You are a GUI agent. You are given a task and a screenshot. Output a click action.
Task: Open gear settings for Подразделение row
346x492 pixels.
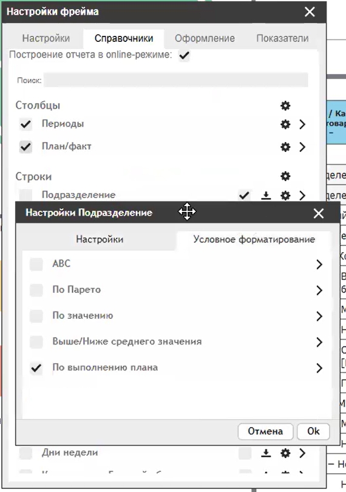[285, 196]
